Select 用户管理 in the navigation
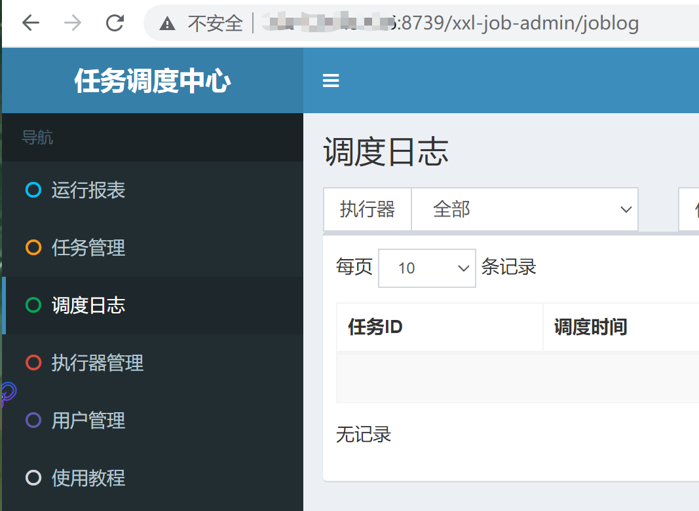This screenshot has width=699, height=511. pos(88,421)
